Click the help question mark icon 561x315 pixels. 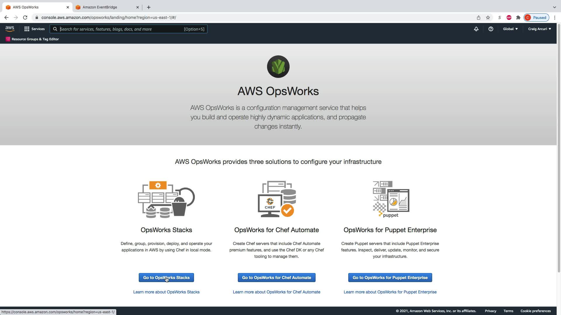tap(491, 29)
